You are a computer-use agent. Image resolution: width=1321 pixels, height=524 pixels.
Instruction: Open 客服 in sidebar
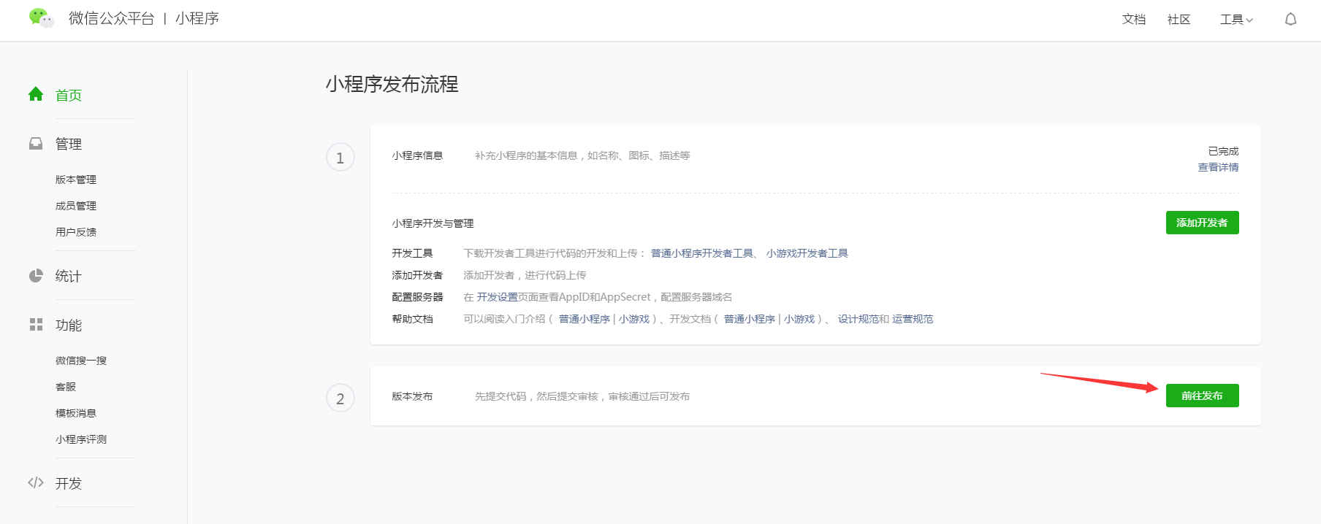pos(66,387)
